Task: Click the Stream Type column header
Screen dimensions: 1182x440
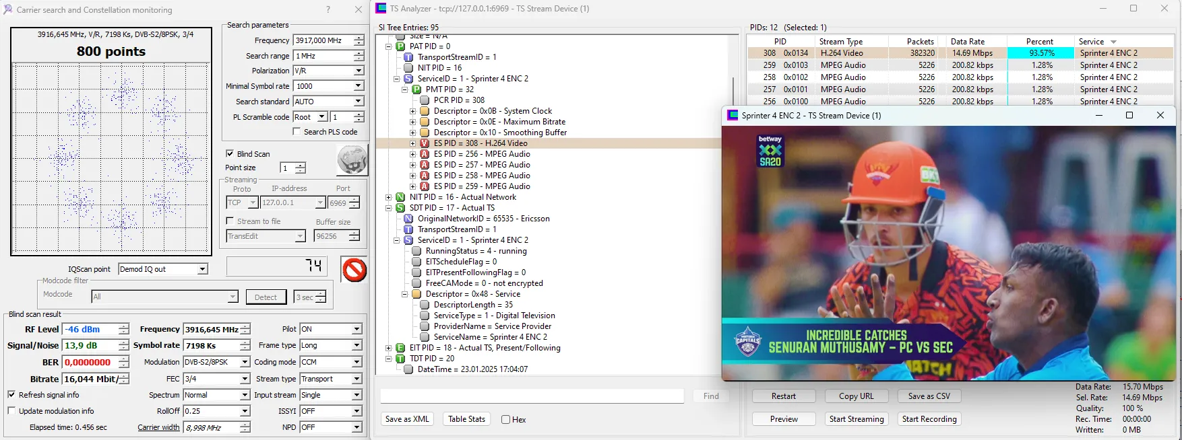Action: coord(840,42)
